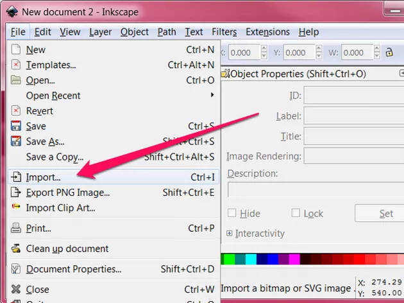Click the Clean up document icon
Viewport: 404px width, 303px height.
coord(16,248)
